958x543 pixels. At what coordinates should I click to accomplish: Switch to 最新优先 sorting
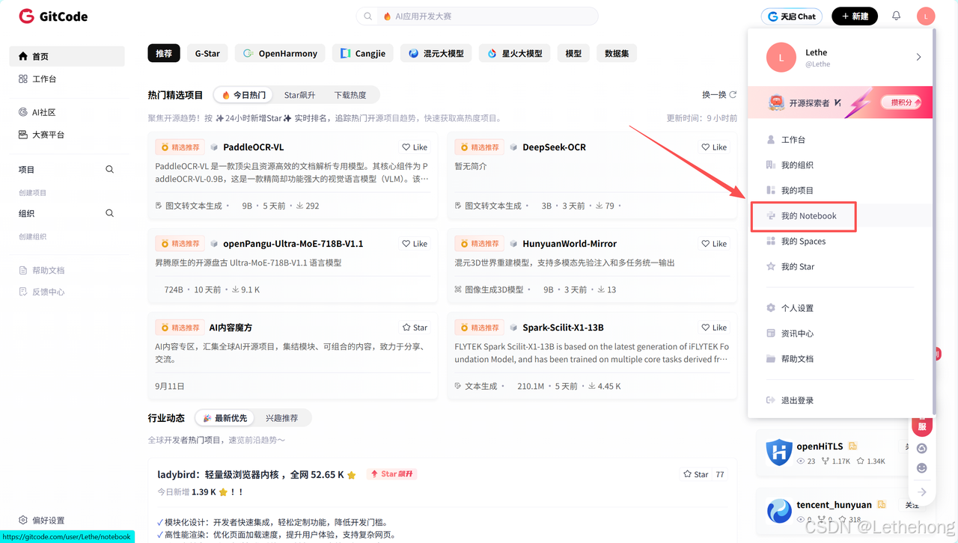coord(225,418)
